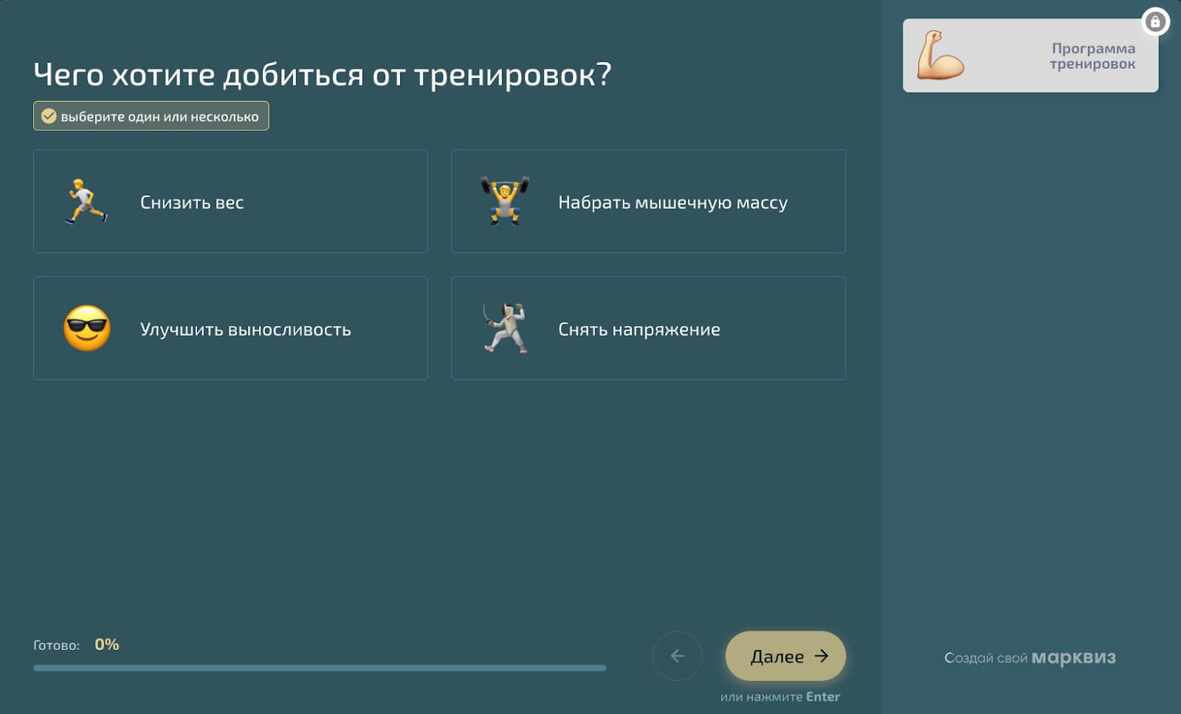1181x714 pixels.
Task: Click the 'Готово: 0%' progress label
Action: 76,644
